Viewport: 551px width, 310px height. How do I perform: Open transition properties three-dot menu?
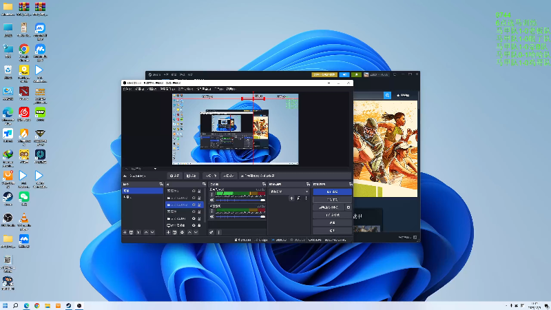pyautogui.click(x=306, y=198)
